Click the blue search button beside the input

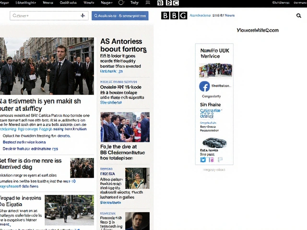coord(120,16)
